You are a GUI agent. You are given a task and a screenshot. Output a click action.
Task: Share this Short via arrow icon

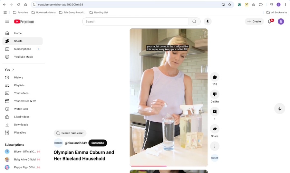(215, 129)
